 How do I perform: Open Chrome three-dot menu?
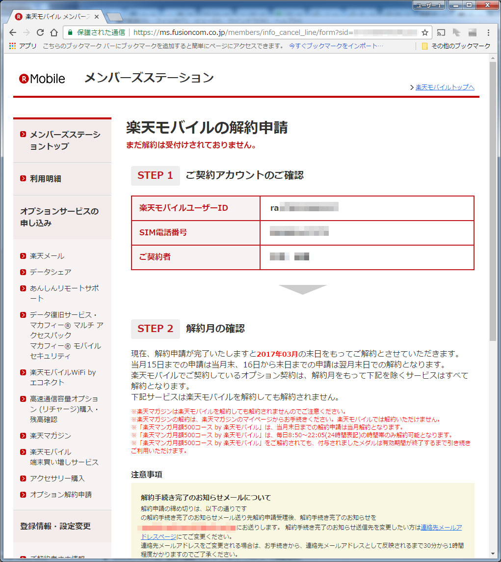pyautogui.click(x=488, y=32)
